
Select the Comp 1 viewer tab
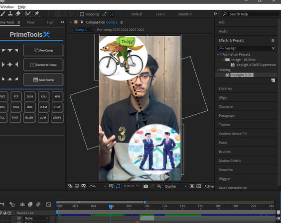(81, 30)
